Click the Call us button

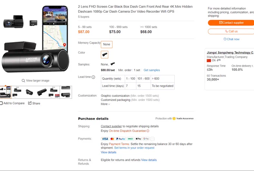[x=231, y=31]
